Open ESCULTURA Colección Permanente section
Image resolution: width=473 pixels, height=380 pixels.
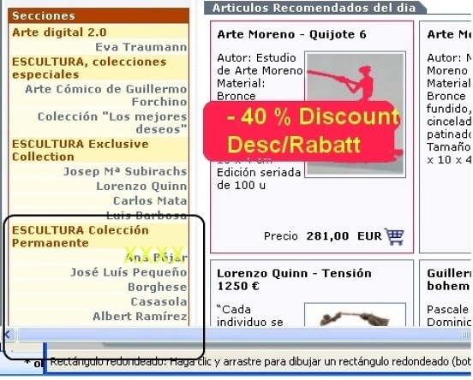(x=81, y=236)
